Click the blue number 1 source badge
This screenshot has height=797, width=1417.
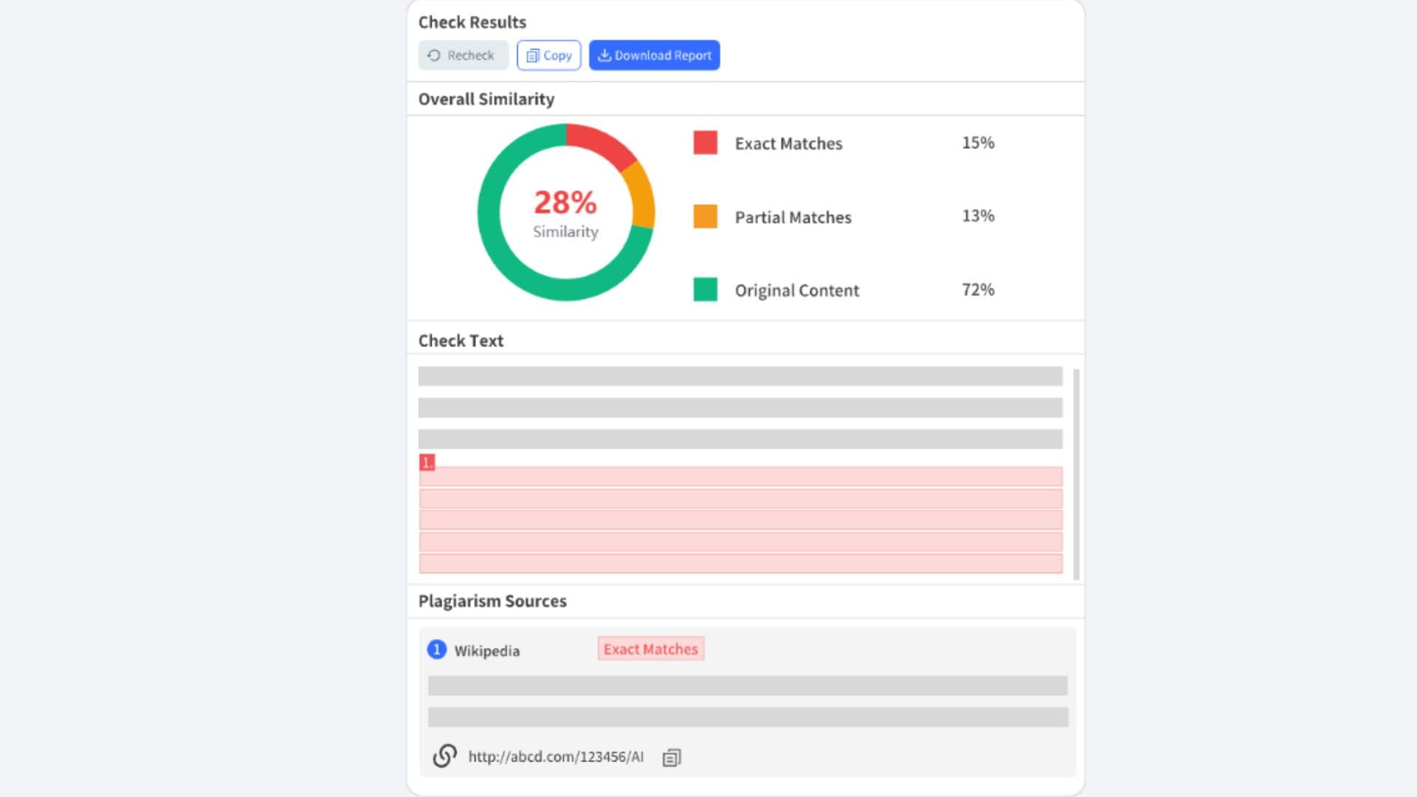[436, 649]
